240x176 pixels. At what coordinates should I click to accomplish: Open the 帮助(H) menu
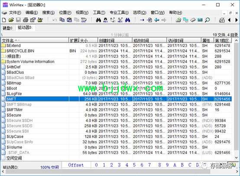[175, 13]
